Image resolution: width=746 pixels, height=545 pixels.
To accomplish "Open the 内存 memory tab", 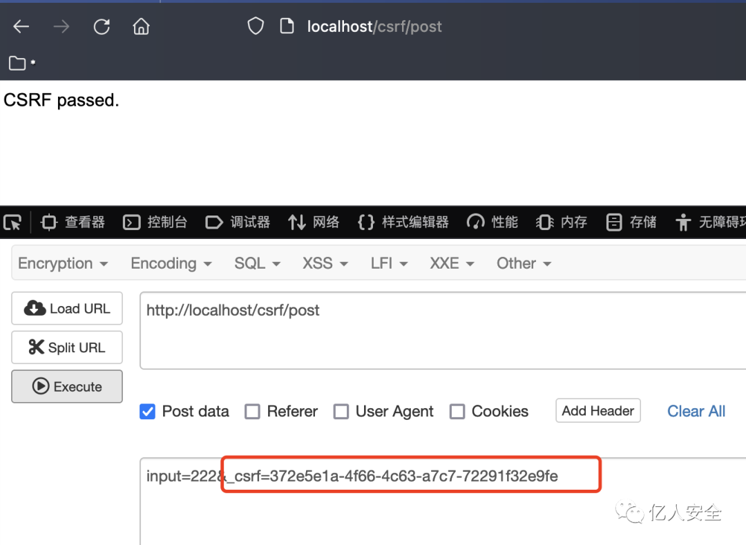I will click(x=562, y=222).
